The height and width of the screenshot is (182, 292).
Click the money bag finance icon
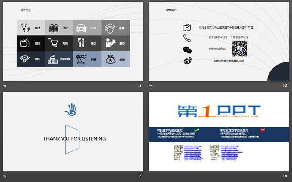pyautogui.click(x=110, y=59)
